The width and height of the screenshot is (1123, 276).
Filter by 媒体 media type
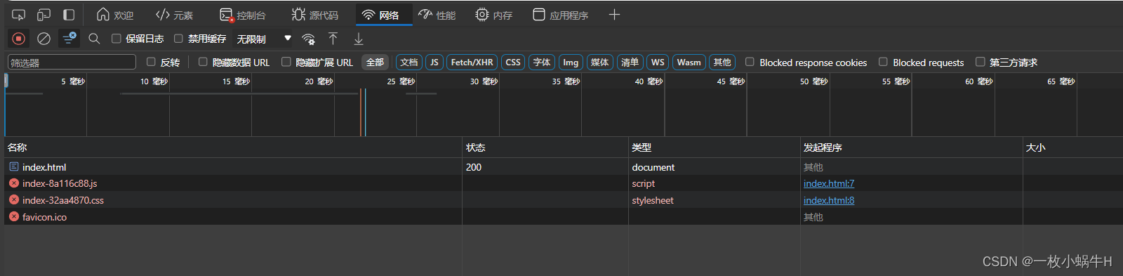click(600, 63)
